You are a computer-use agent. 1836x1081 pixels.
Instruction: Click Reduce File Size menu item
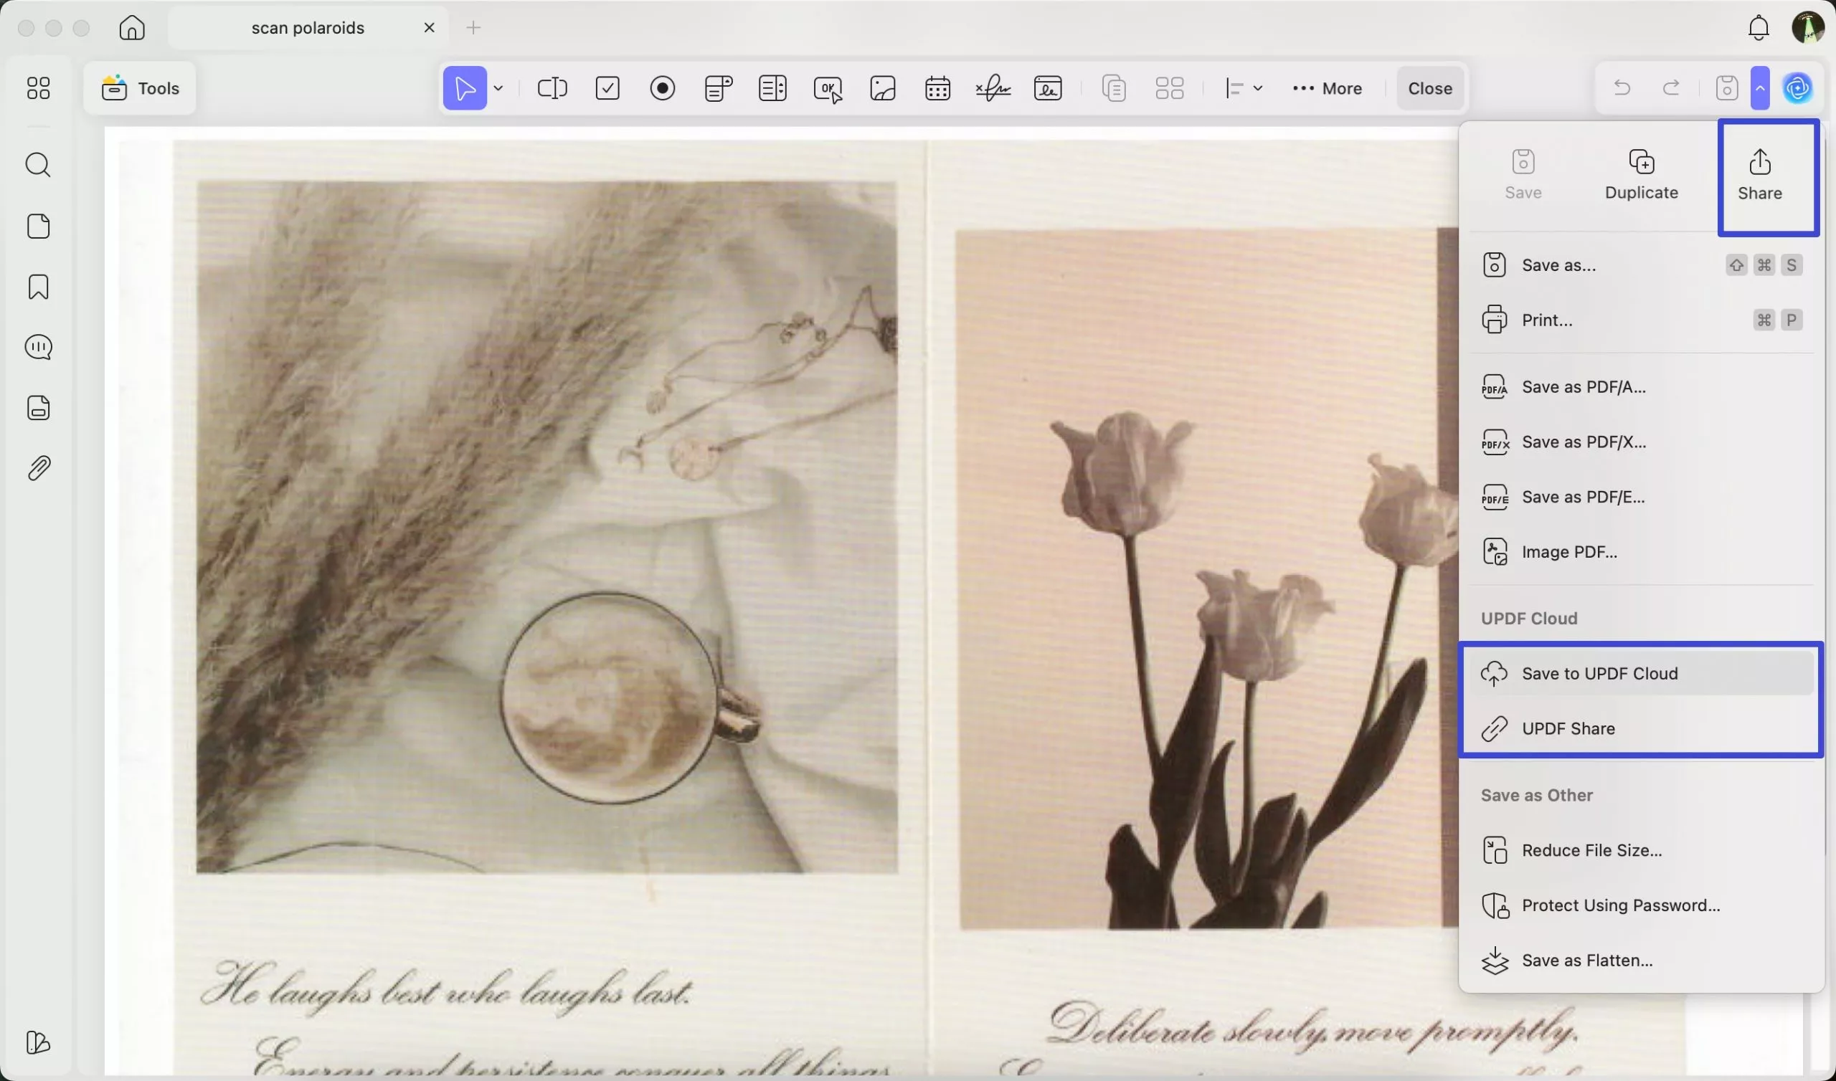(x=1591, y=850)
